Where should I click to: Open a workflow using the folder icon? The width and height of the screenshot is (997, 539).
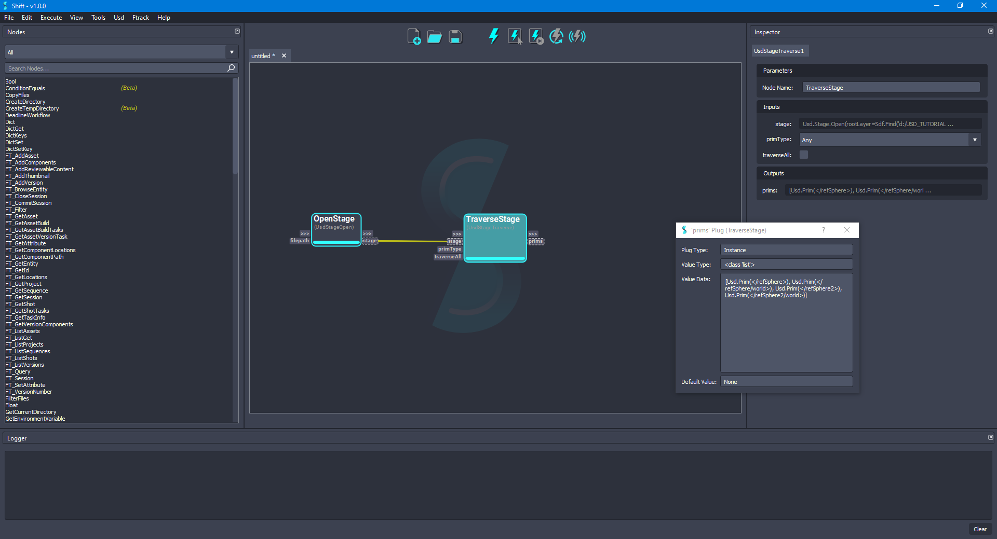point(434,37)
